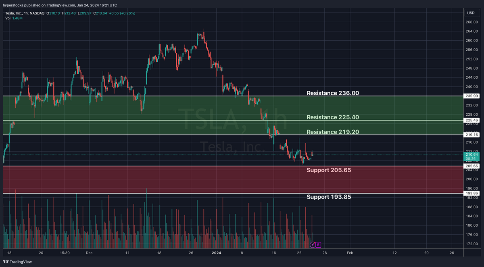Image resolution: width=484 pixels, height=267 pixels.
Task: Click the countdown timer below the price
Action: [x=470, y=159]
